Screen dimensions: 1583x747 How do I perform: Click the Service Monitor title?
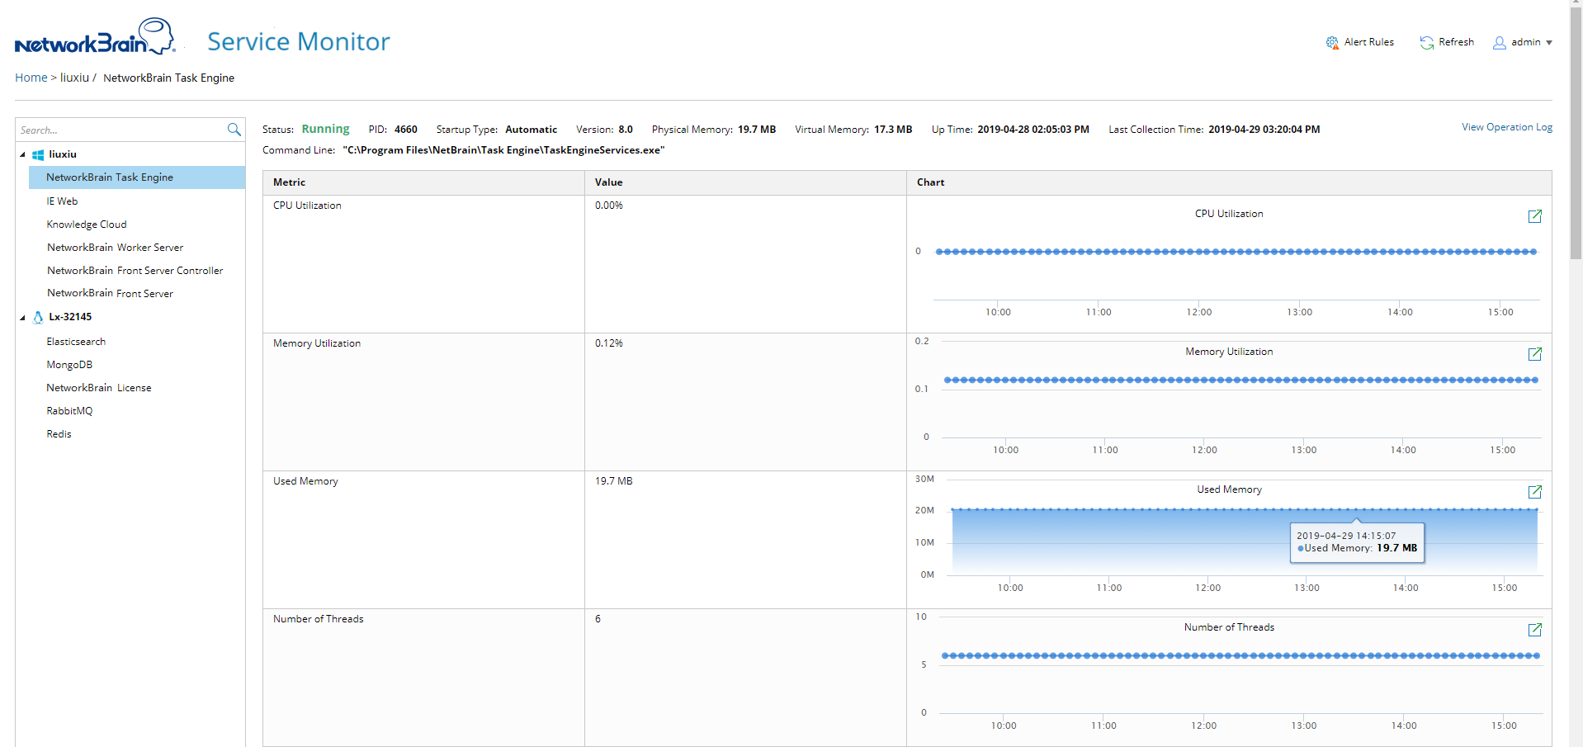[x=298, y=41]
